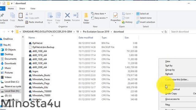Sort by the Name column header
Image resolution: width=196 pixels, height=110 pixels.
point(32,38)
